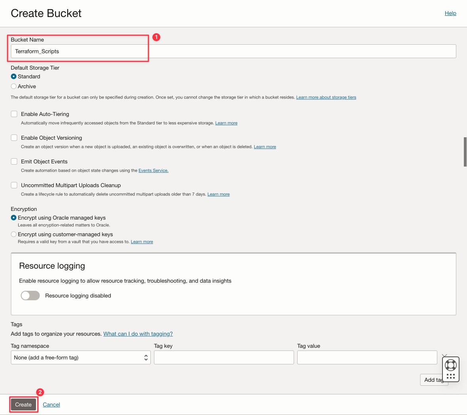
Task: Select Encrypt using customer-managed keys
Action: pos(14,234)
